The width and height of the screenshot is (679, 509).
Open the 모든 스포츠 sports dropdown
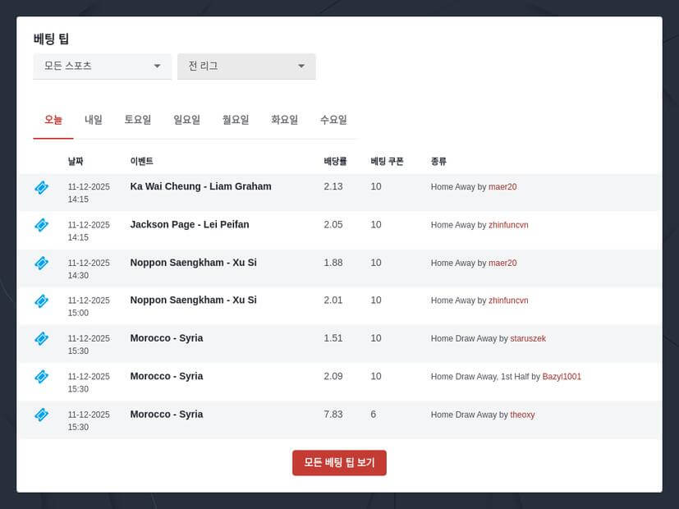(102, 66)
